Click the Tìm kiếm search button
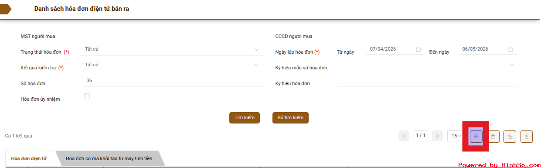Image resolution: width=541 pixels, height=168 pixels. tap(245, 118)
